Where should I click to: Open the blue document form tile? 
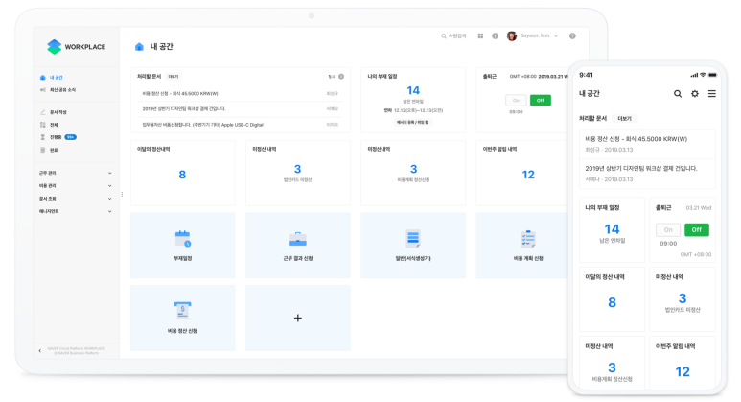[413, 245]
